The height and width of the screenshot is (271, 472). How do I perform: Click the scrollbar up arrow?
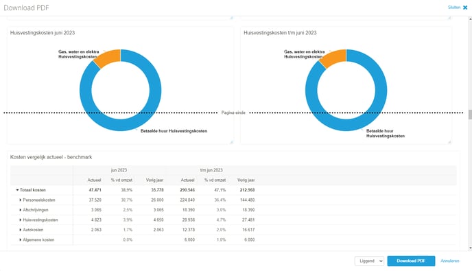[x=470, y=19]
